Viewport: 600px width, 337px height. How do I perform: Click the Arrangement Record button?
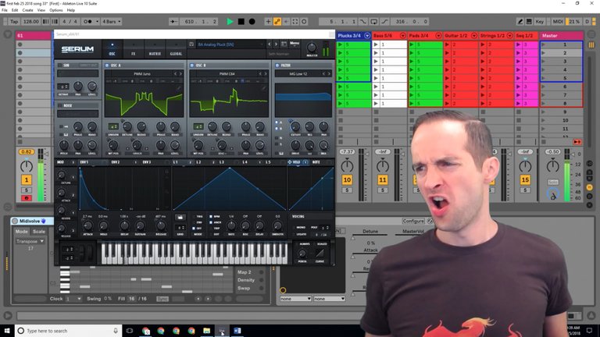click(x=252, y=22)
